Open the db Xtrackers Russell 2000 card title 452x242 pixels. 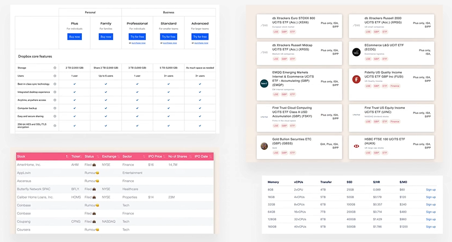[383, 20]
